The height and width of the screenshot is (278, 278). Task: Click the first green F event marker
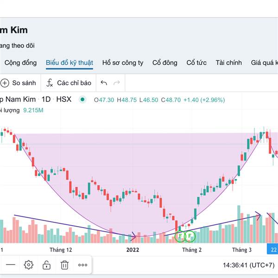pos(180,236)
